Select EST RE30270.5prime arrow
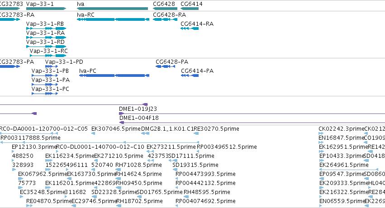The height and width of the screenshot is (208, 385). (196, 133)
